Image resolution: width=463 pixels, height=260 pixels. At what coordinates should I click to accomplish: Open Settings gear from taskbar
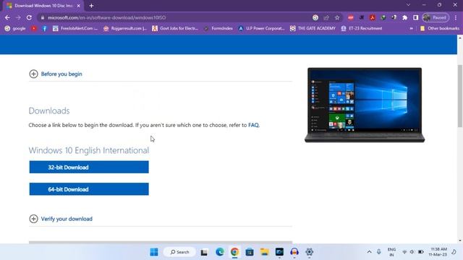(x=309, y=252)
